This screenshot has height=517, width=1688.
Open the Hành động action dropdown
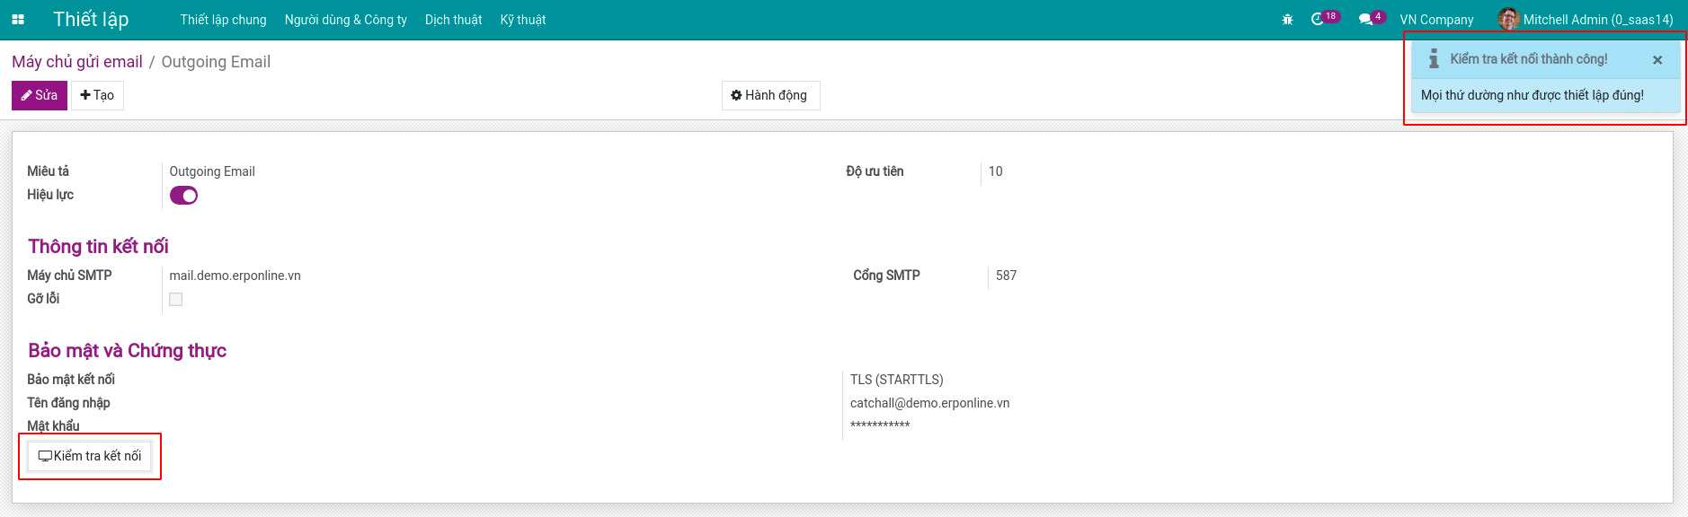point(770,95)
